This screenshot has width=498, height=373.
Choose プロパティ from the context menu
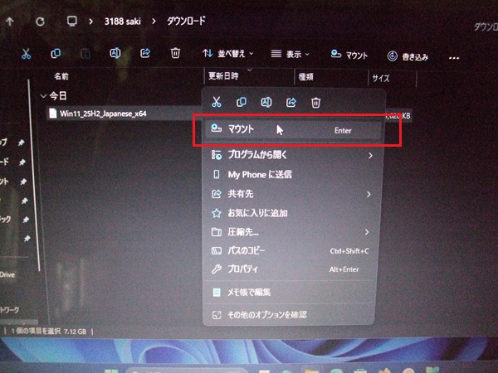tap(243, 269)
